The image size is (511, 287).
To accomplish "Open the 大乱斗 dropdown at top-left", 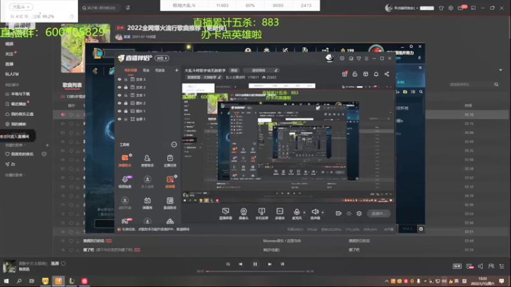I will (x=21, y=7).
